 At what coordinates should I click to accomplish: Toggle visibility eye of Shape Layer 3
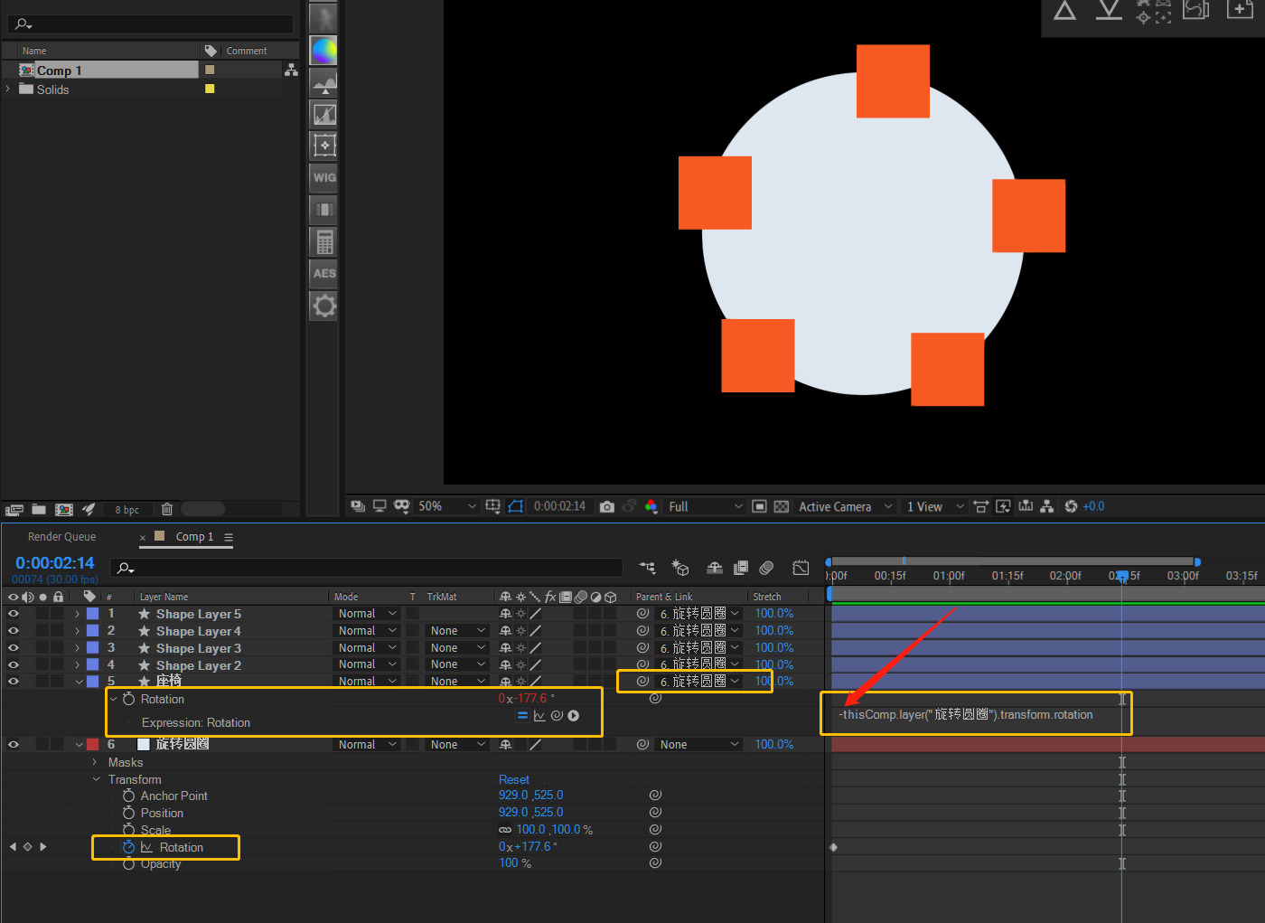coord(14,648)
